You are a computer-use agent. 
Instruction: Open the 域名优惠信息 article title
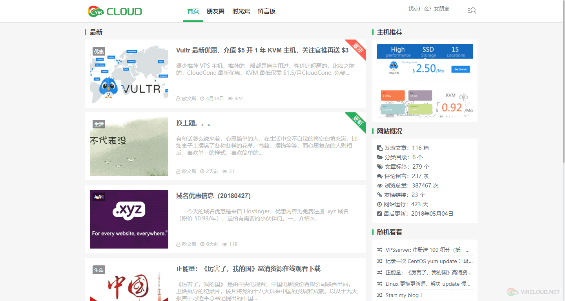click(213, 196)
